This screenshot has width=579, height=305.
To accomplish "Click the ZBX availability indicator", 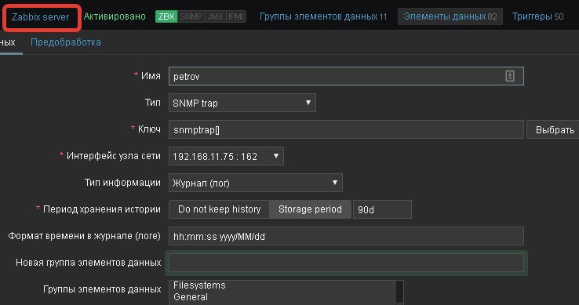I will click(x=166, y=16).
